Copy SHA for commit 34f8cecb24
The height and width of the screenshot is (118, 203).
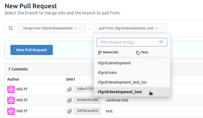(x=70, y=111)
